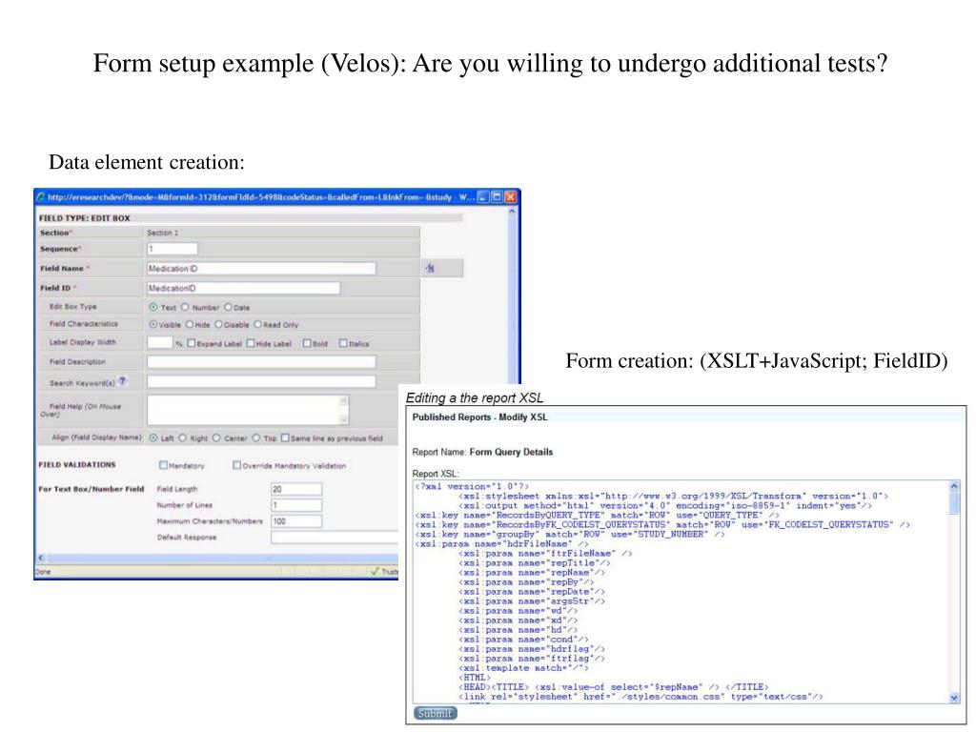Click the Sequence input field

(x=173, y=249)
